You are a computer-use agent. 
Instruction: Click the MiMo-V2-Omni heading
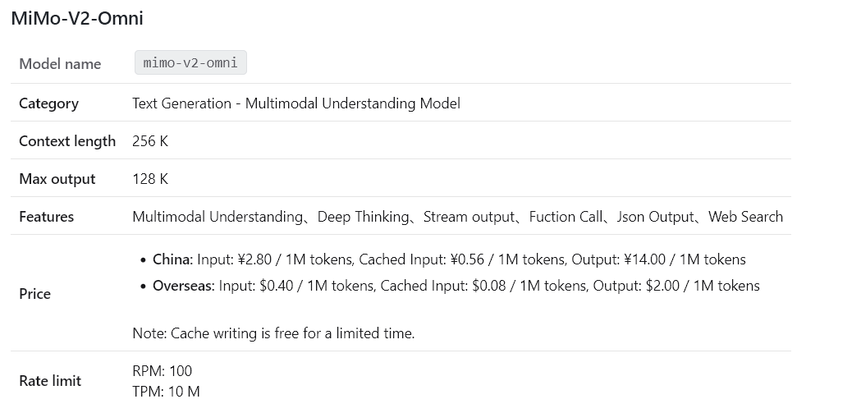pyautogui.click(x=77, y=18)
